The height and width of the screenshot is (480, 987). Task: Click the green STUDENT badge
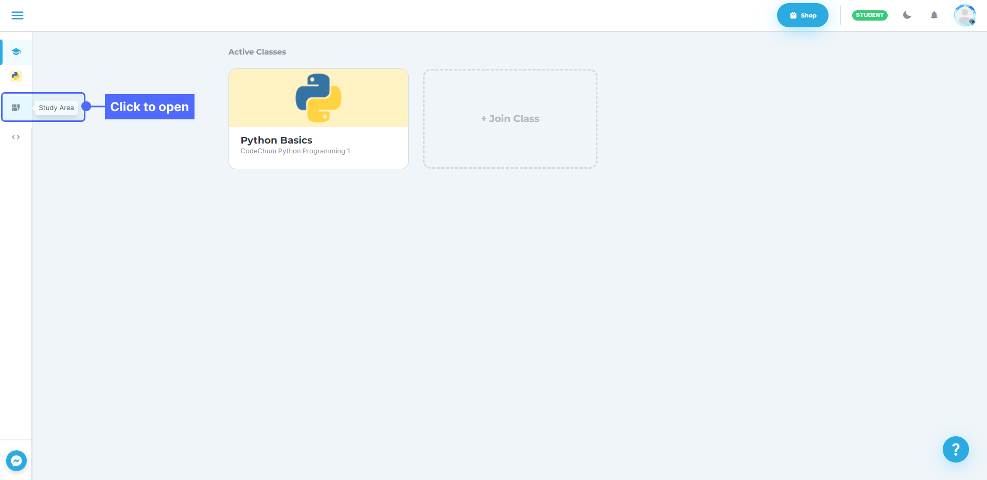870,15
